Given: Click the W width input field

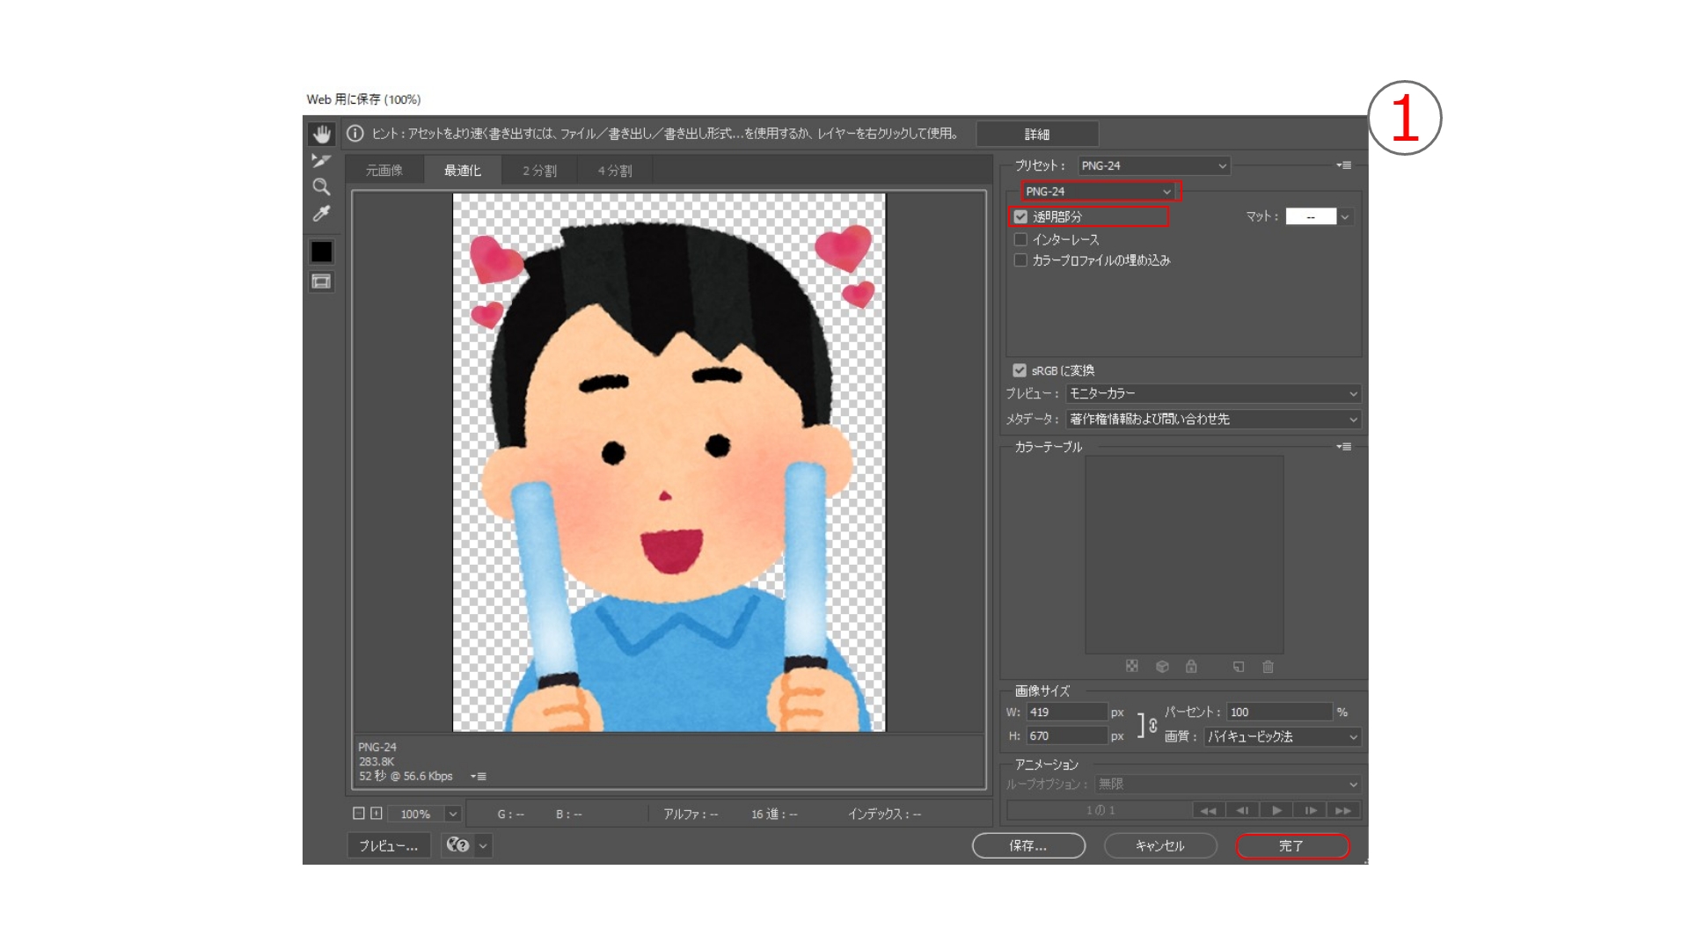Looking at the screenshot, I should [1067, 712].
